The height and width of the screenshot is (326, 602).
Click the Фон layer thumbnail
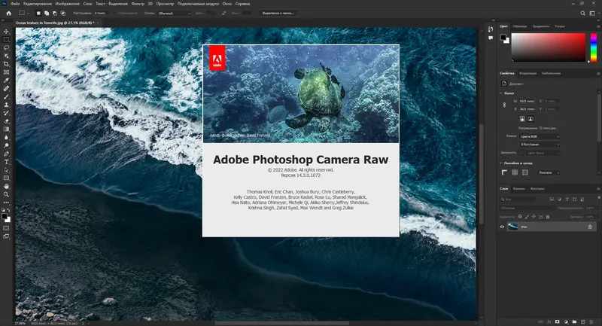click(x=513, y=227)
